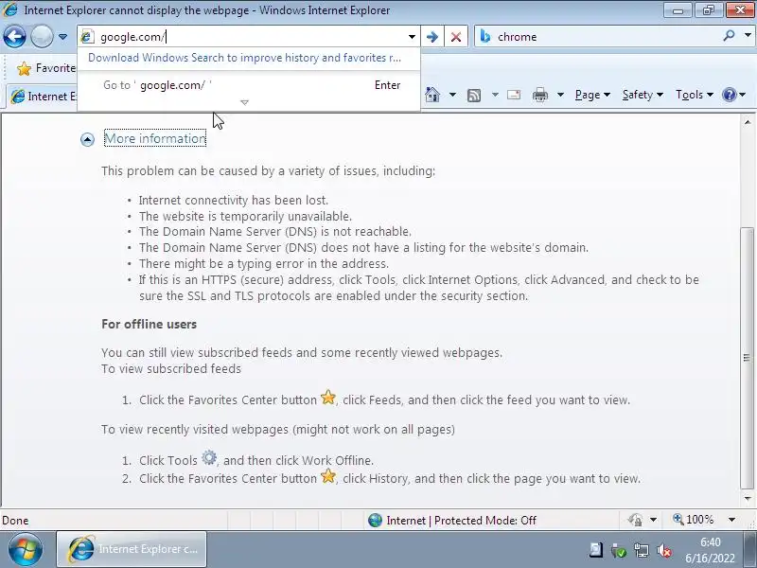Click the network tray icon
Image resolution: width=757 pixels, height=568 pixels.
click(642, 550)
